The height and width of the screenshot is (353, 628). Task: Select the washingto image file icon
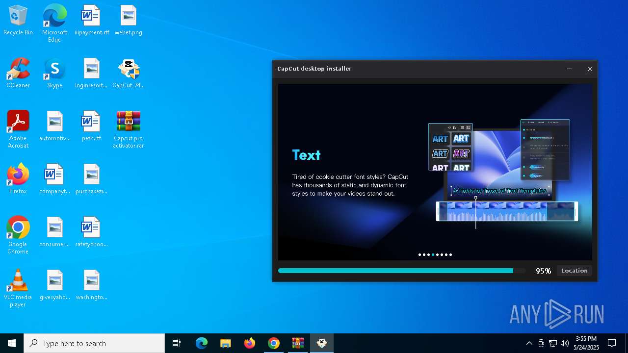point(91,285)
